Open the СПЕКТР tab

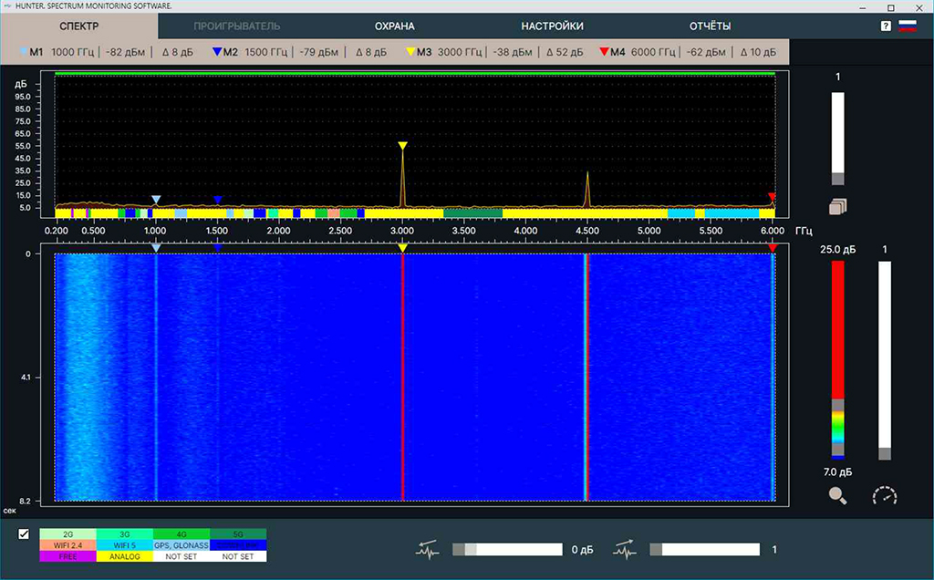pyautogui.click(x=79, y=26)
